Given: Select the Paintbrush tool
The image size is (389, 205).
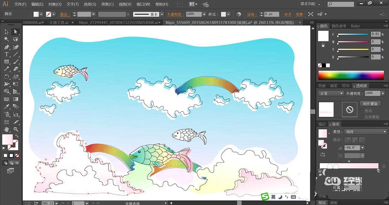Looking at the screenshot, I should (16, 62).
